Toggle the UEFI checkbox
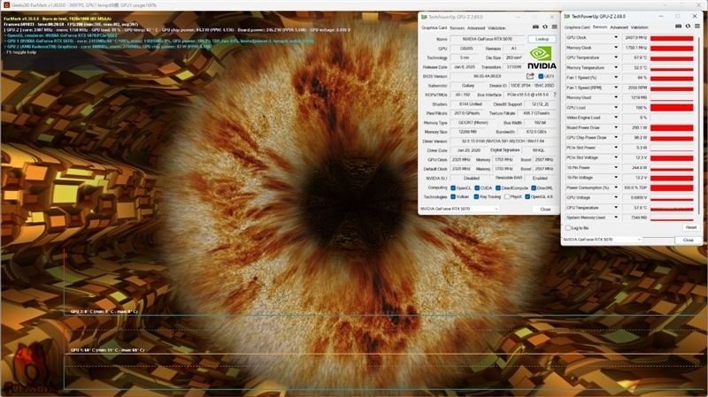708x397 pixels. 541,76
